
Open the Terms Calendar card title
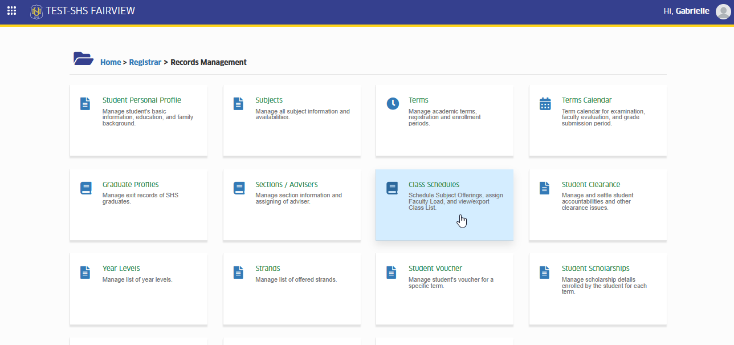pos(587,100)
